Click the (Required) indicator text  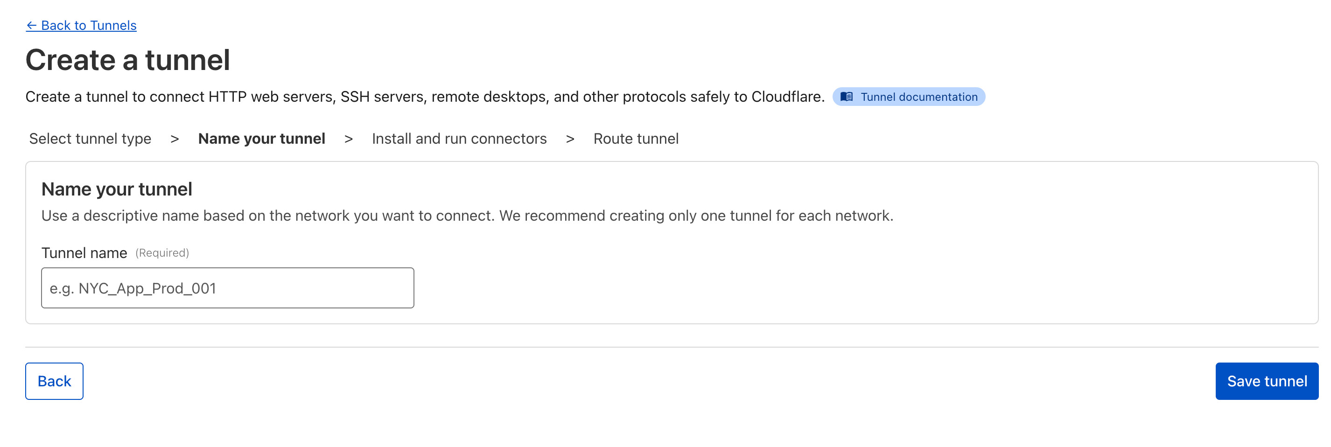162,253
